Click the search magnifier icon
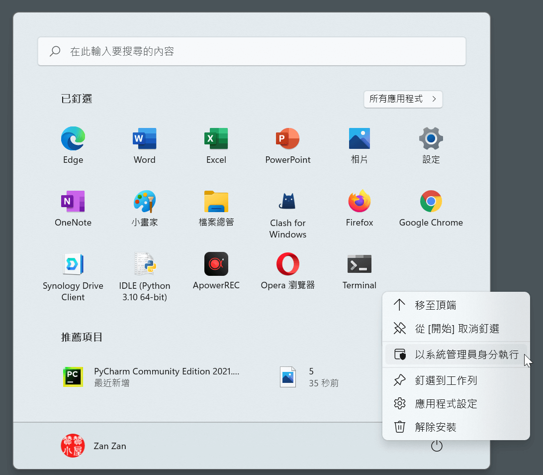The height and width of the screenshot is (475, 543). pyautogui.click(x=55, y=51)
